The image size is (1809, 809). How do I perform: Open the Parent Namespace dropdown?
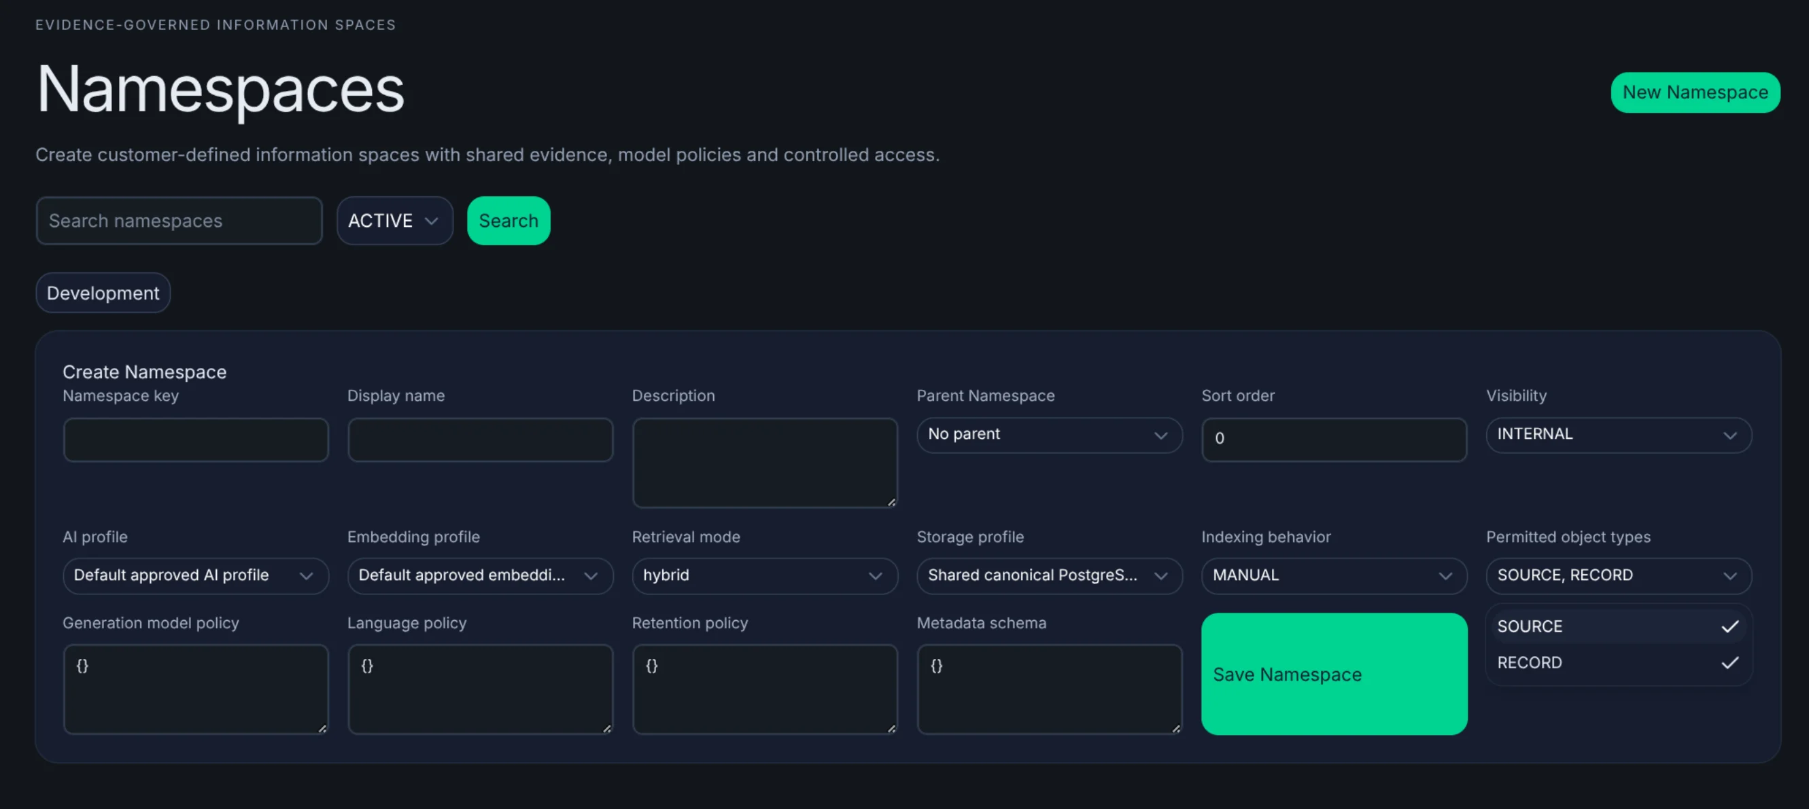1049,435
